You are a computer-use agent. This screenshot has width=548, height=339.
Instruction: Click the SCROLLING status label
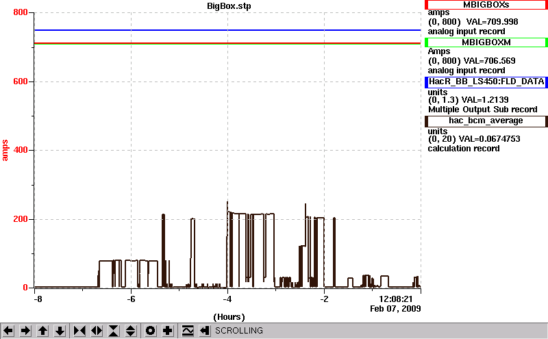(x=239, y=331)
